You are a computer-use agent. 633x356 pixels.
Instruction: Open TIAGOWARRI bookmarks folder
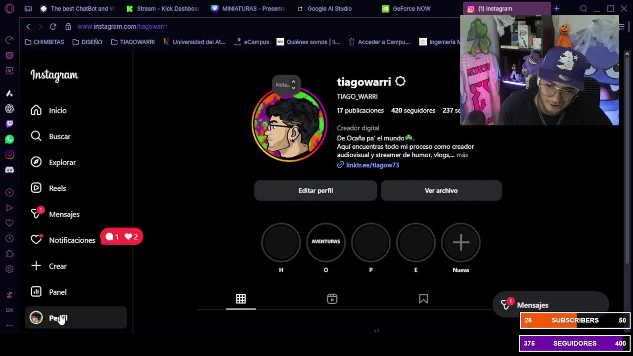point(133,42)
